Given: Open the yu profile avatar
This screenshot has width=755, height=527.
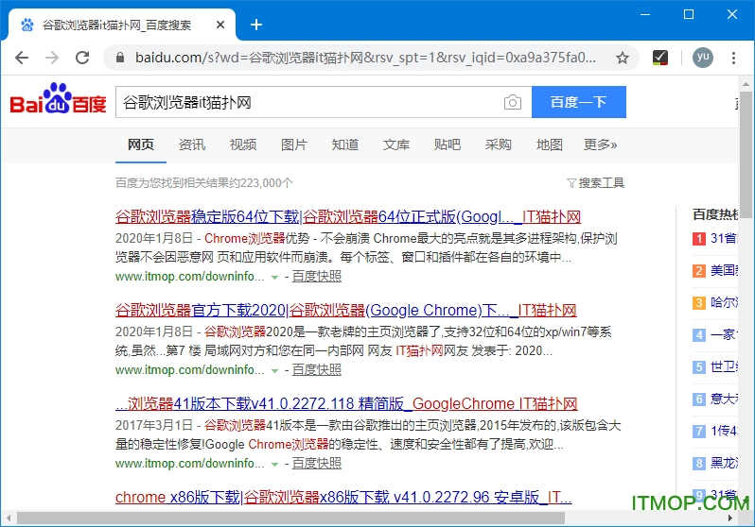Looking at the screenshot, I should point(703,58).
